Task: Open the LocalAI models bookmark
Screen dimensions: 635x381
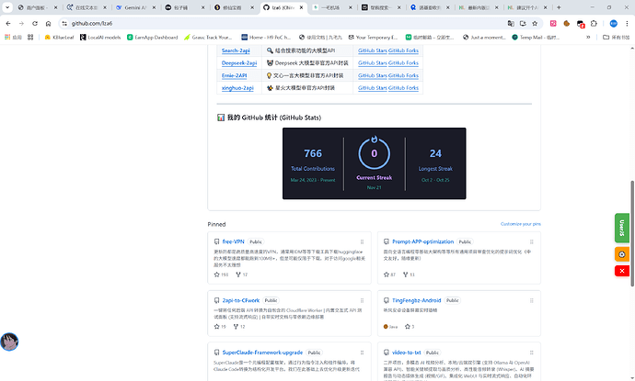Action: [x=100, y=37]
